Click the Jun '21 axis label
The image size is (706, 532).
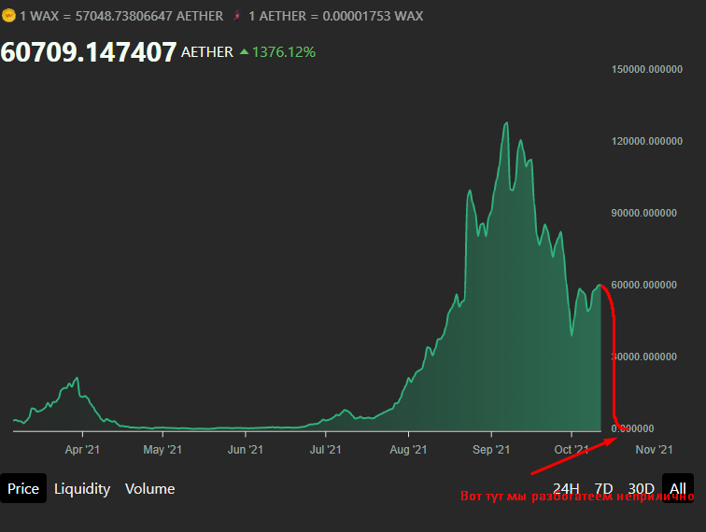tap(246, 450)
